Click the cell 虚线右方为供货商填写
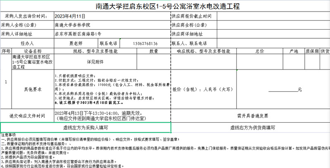Screen dimensions: 330x168 pos(250,128)
